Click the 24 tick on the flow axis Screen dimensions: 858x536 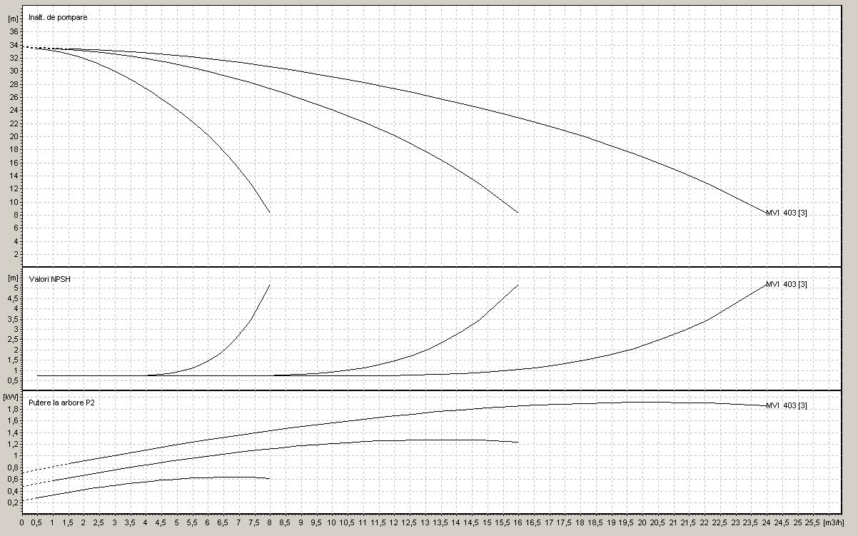(x=764, y=522)
